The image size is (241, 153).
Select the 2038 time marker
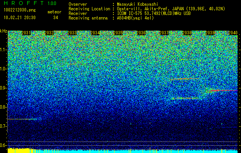pos(187,33)
